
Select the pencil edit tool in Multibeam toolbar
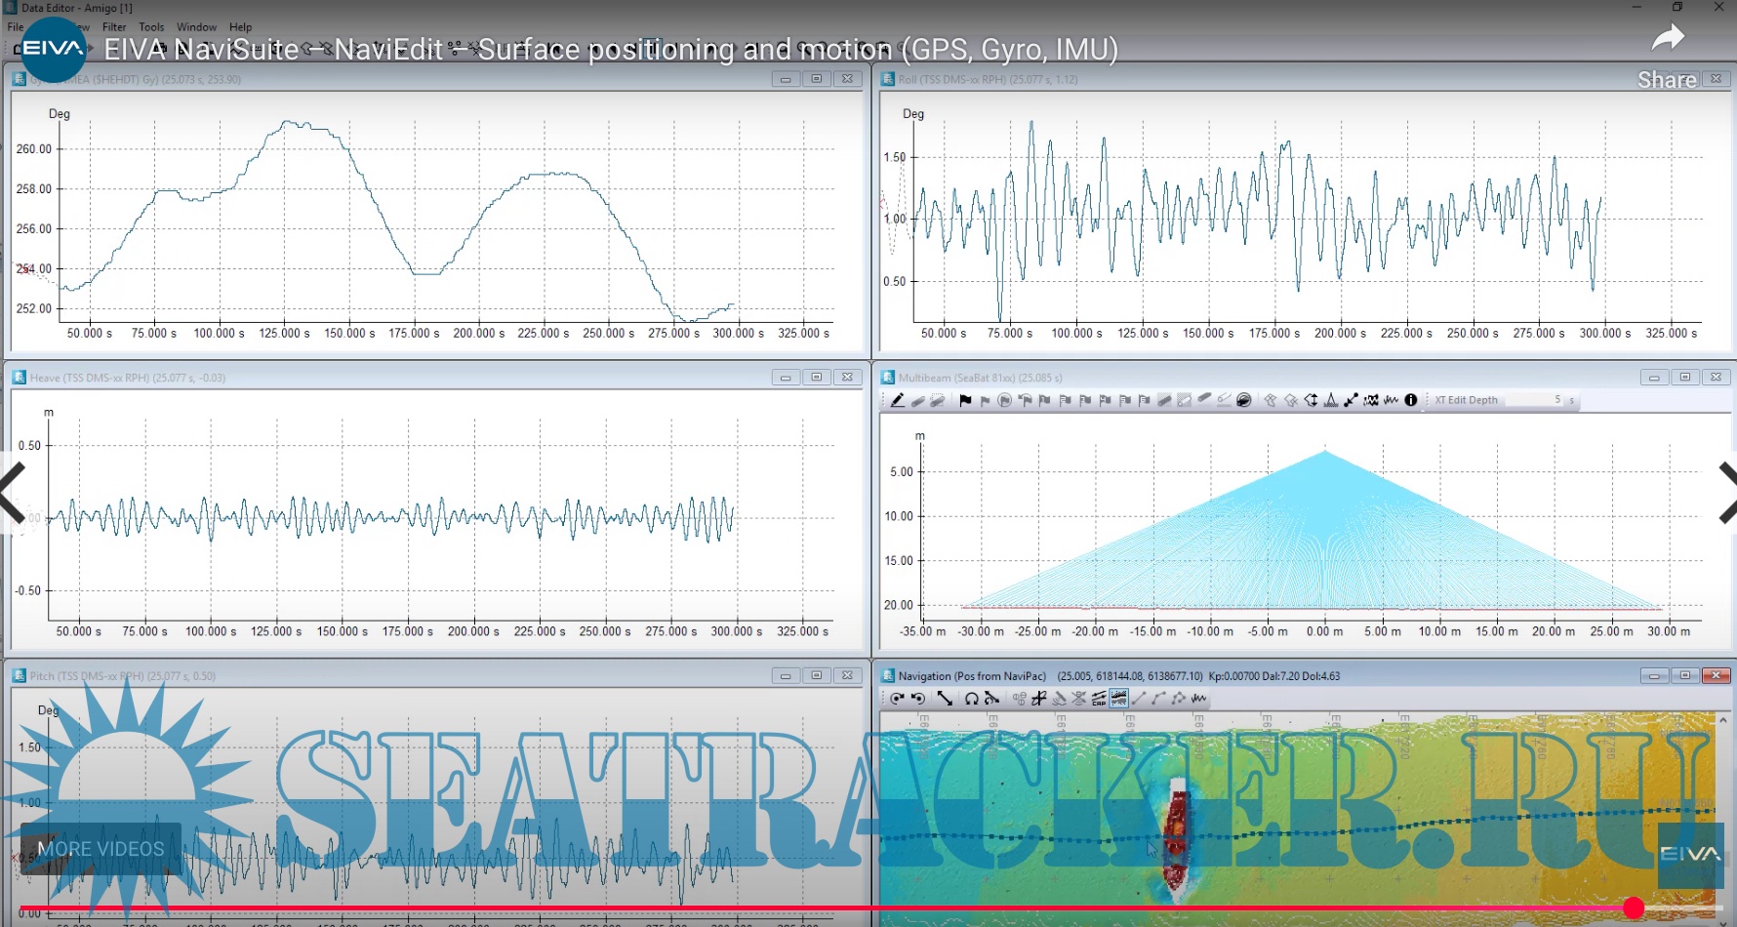coord(897,400)
